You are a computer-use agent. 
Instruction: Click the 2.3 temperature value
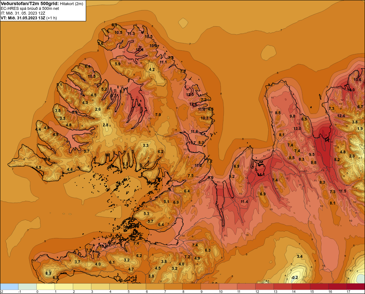tap(352, 156)
